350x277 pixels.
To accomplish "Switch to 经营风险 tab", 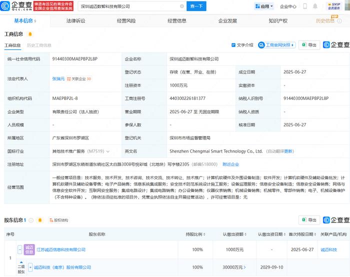I will 126,21.
